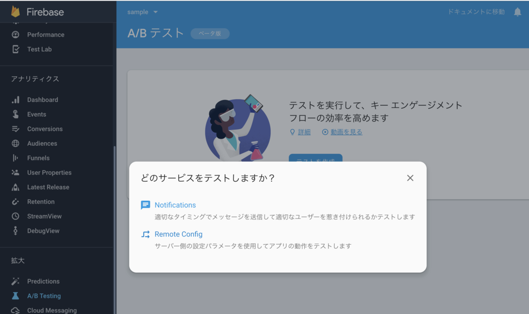The height and width of the screenshot is (314, 529).
Task: Click the Cloud Messaging cloud icon
Action: (x=15, y=310)
